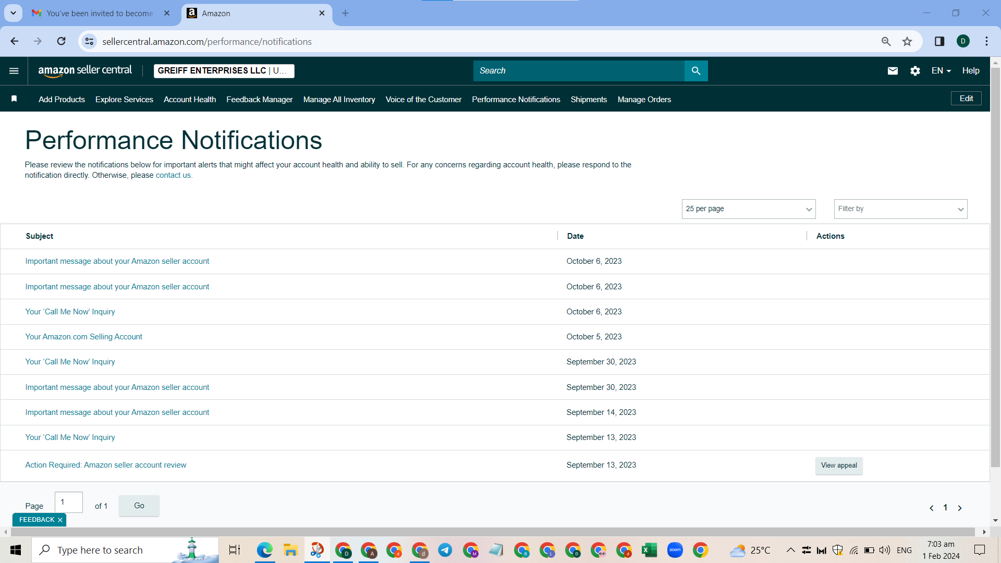Focus the Seller Central search field
1001x563 pixels.
(x=579, y=71)
